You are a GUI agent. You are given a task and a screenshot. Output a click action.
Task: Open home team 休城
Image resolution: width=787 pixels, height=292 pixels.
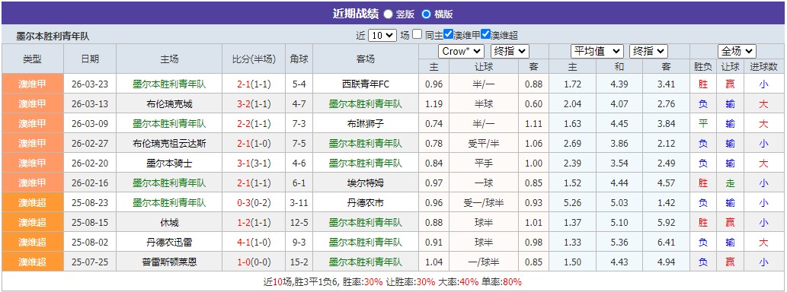[x=169, y=223]
